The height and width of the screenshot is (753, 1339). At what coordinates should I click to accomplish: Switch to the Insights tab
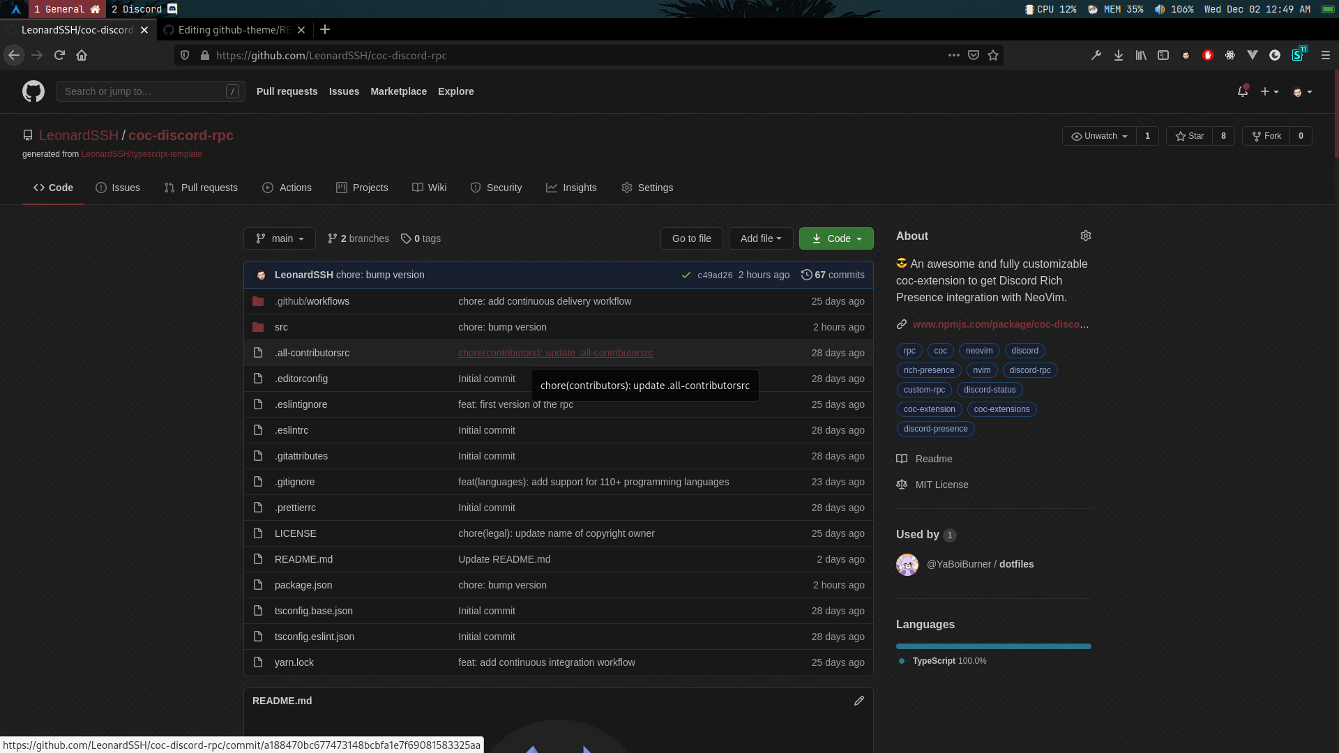pos(571,188)
